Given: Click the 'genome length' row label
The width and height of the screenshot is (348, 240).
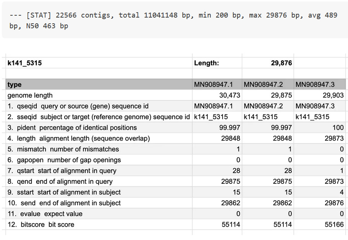Looking at the screenshot, I should pos(99,95).
